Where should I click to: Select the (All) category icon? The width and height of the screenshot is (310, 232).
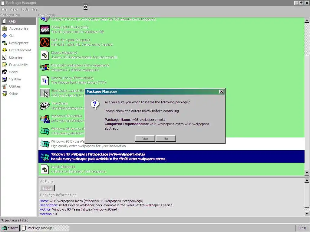tap(5, 21)
